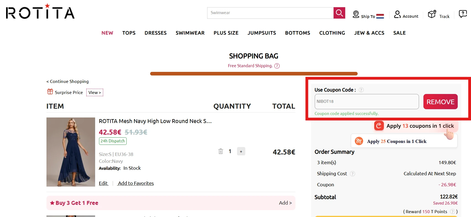Click the coupon code help icon

pyautogui.click(x=361, y=90)
